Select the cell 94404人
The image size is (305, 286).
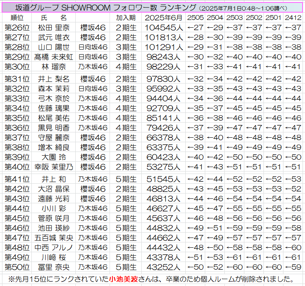pos(163,99)
